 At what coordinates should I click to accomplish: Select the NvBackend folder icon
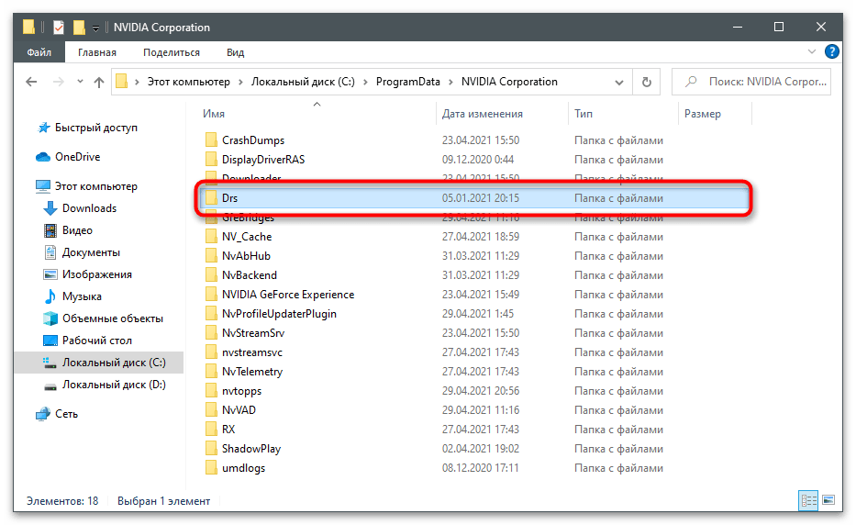click(211, 274)
